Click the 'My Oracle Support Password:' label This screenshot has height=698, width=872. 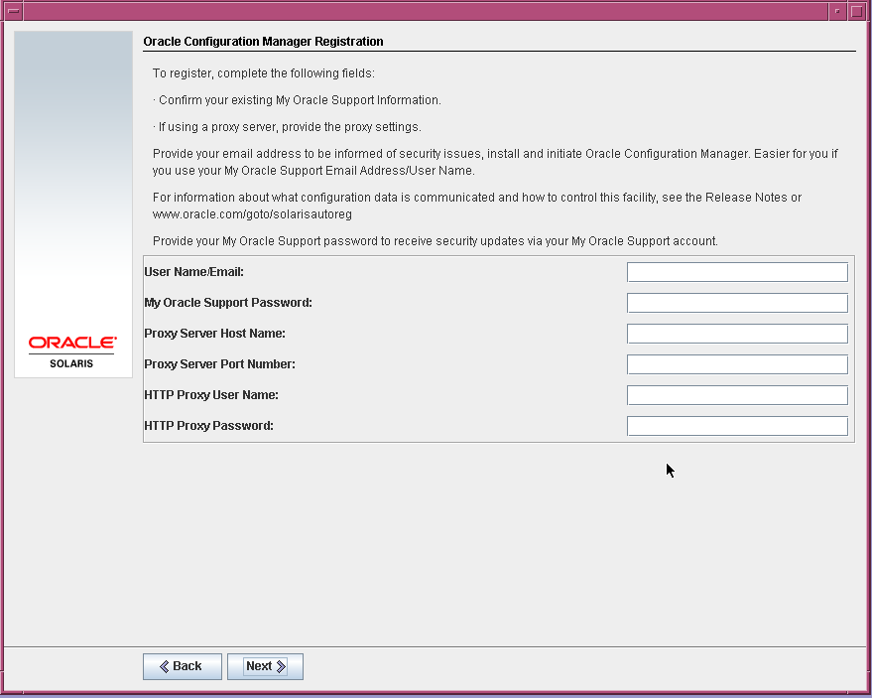(x=228, y=302)
